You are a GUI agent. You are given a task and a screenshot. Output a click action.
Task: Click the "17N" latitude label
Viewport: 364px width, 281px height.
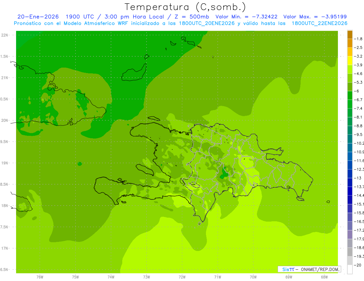[5, 248]
